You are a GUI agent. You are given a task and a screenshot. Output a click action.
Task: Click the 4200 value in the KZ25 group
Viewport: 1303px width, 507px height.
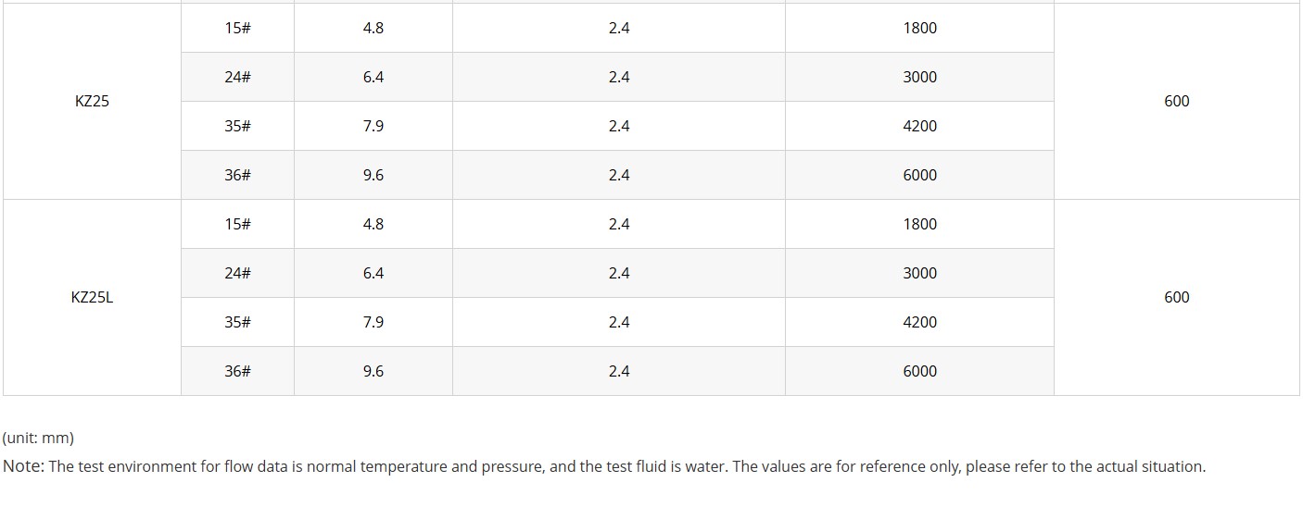pyautogui.click(x=919, y=126)
